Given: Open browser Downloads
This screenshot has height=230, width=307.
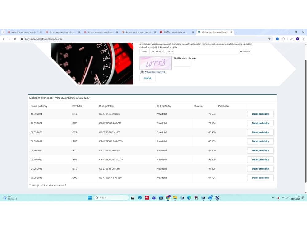Looking at the screenshot, I should [x=292, y=39].
